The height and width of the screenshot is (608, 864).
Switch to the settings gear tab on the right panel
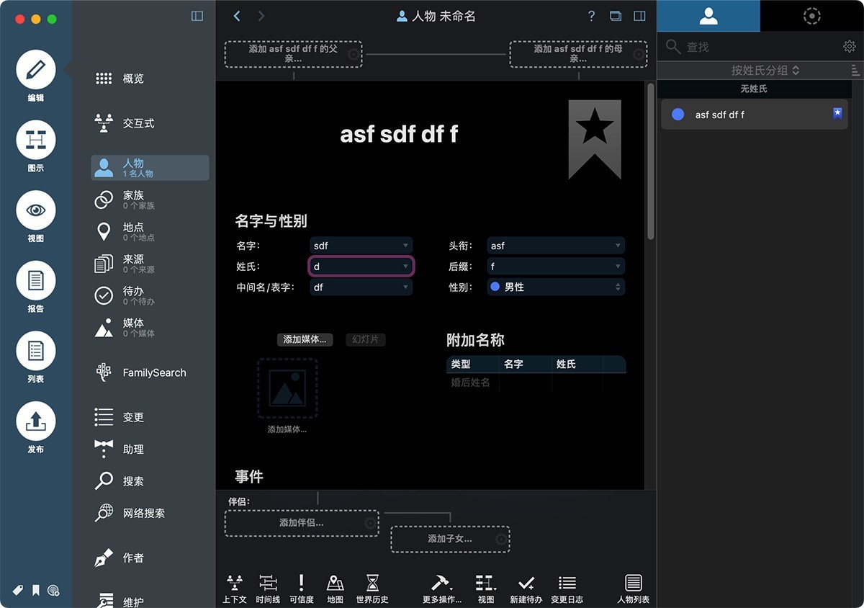click(x=812, y=16)
